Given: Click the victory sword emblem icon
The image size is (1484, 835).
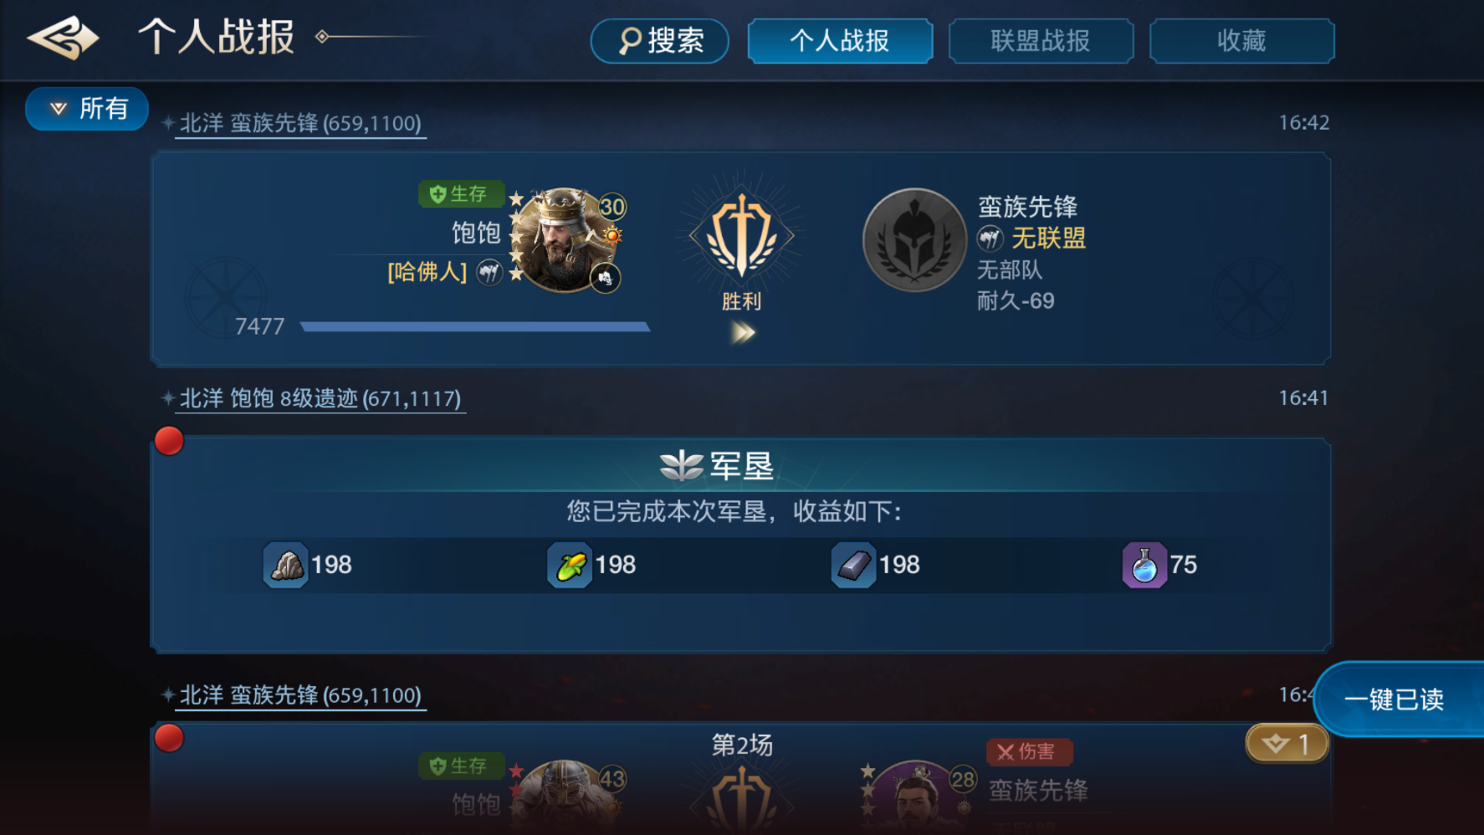Looking at the screenshot, I should pos(741,236).
